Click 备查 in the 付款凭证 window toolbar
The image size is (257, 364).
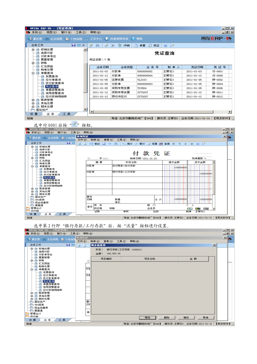click(165, 144)
